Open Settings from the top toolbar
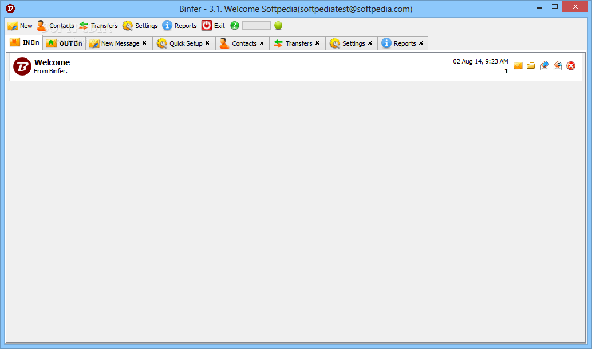592x349 pixels. pyautogui.click(x=140, y=26)
